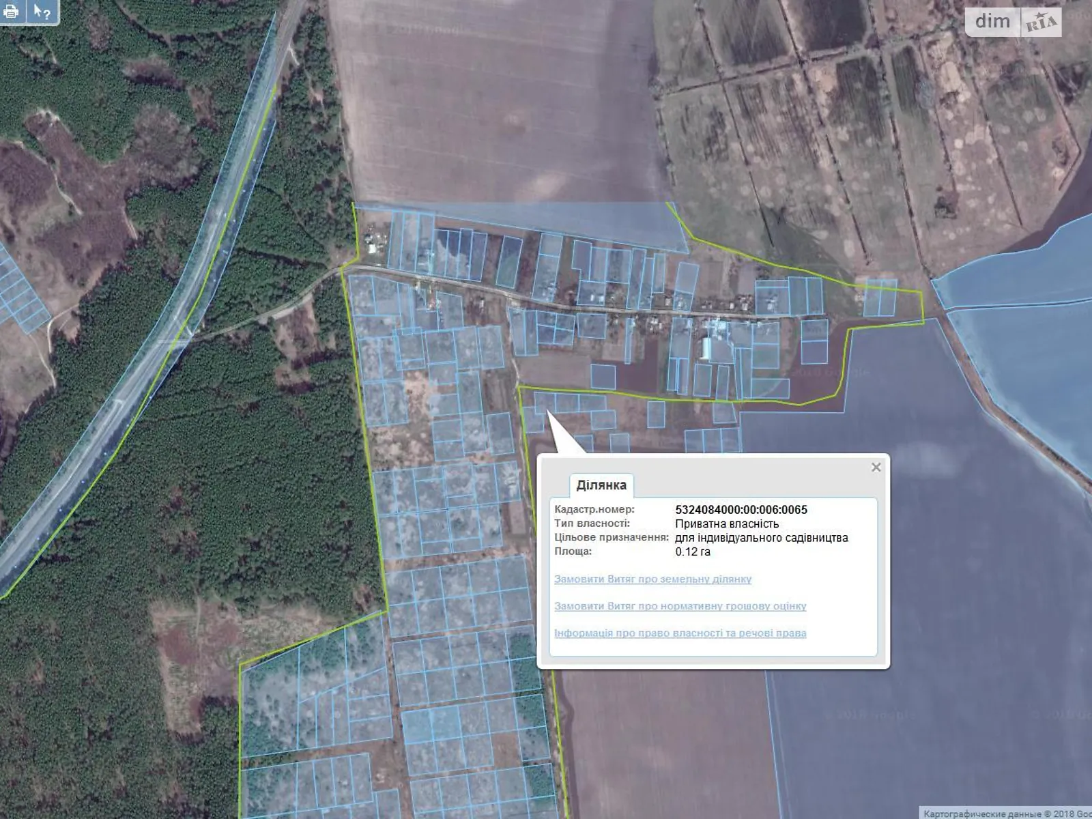Select the Ділянка tab

(x=601, y=485)
